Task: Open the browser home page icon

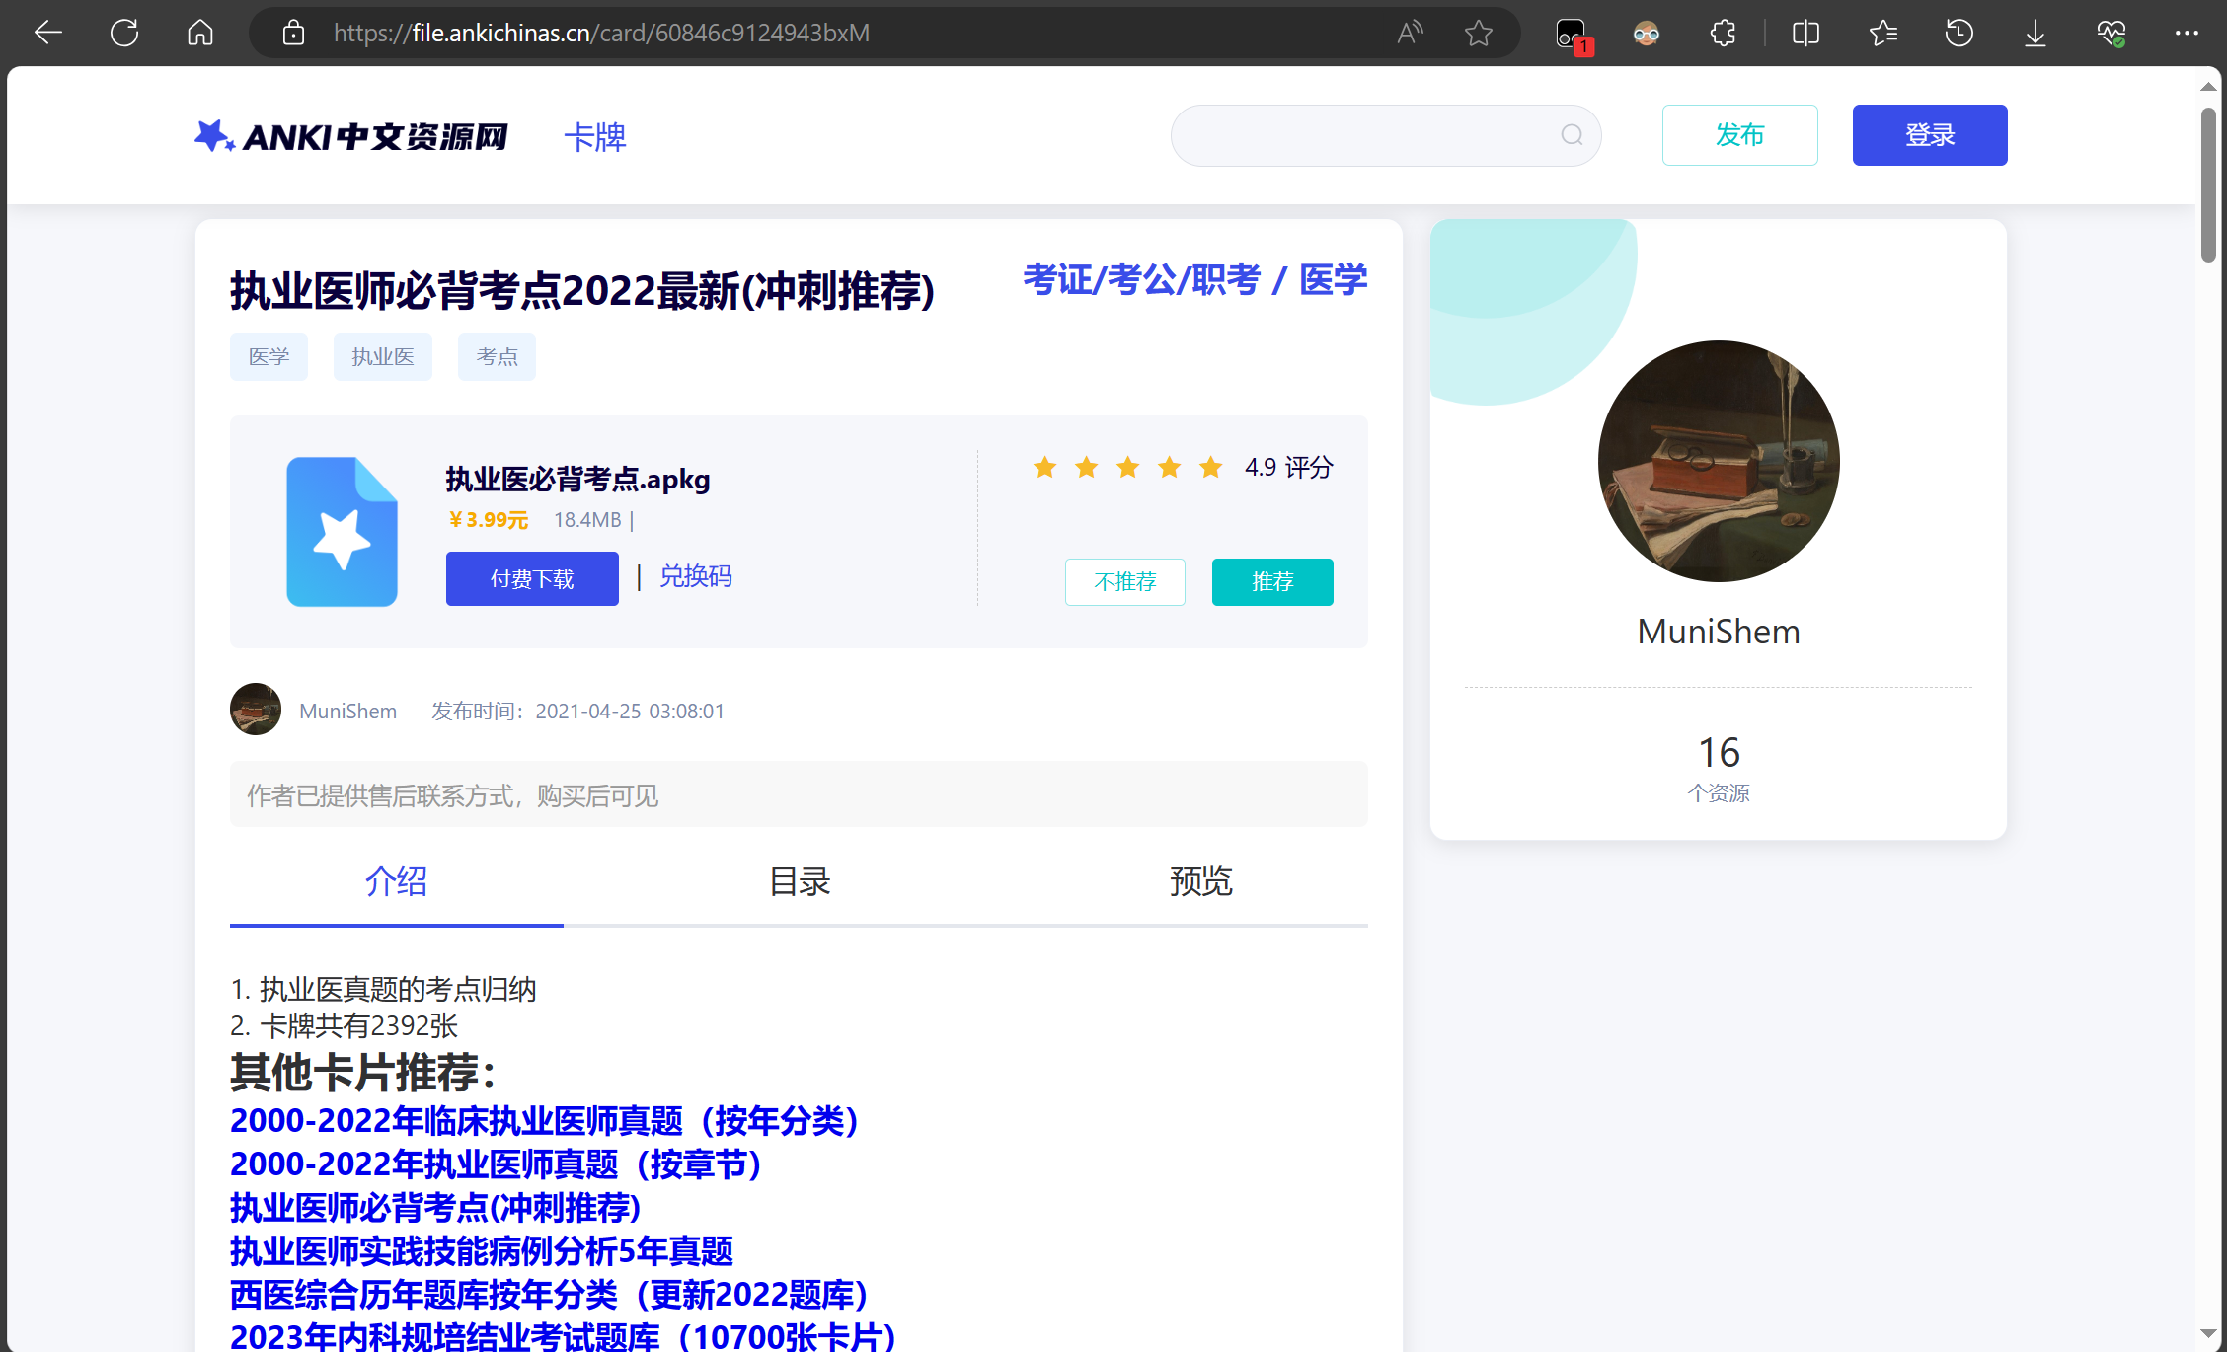Action: pyautogui.click(x=200, y=33)
